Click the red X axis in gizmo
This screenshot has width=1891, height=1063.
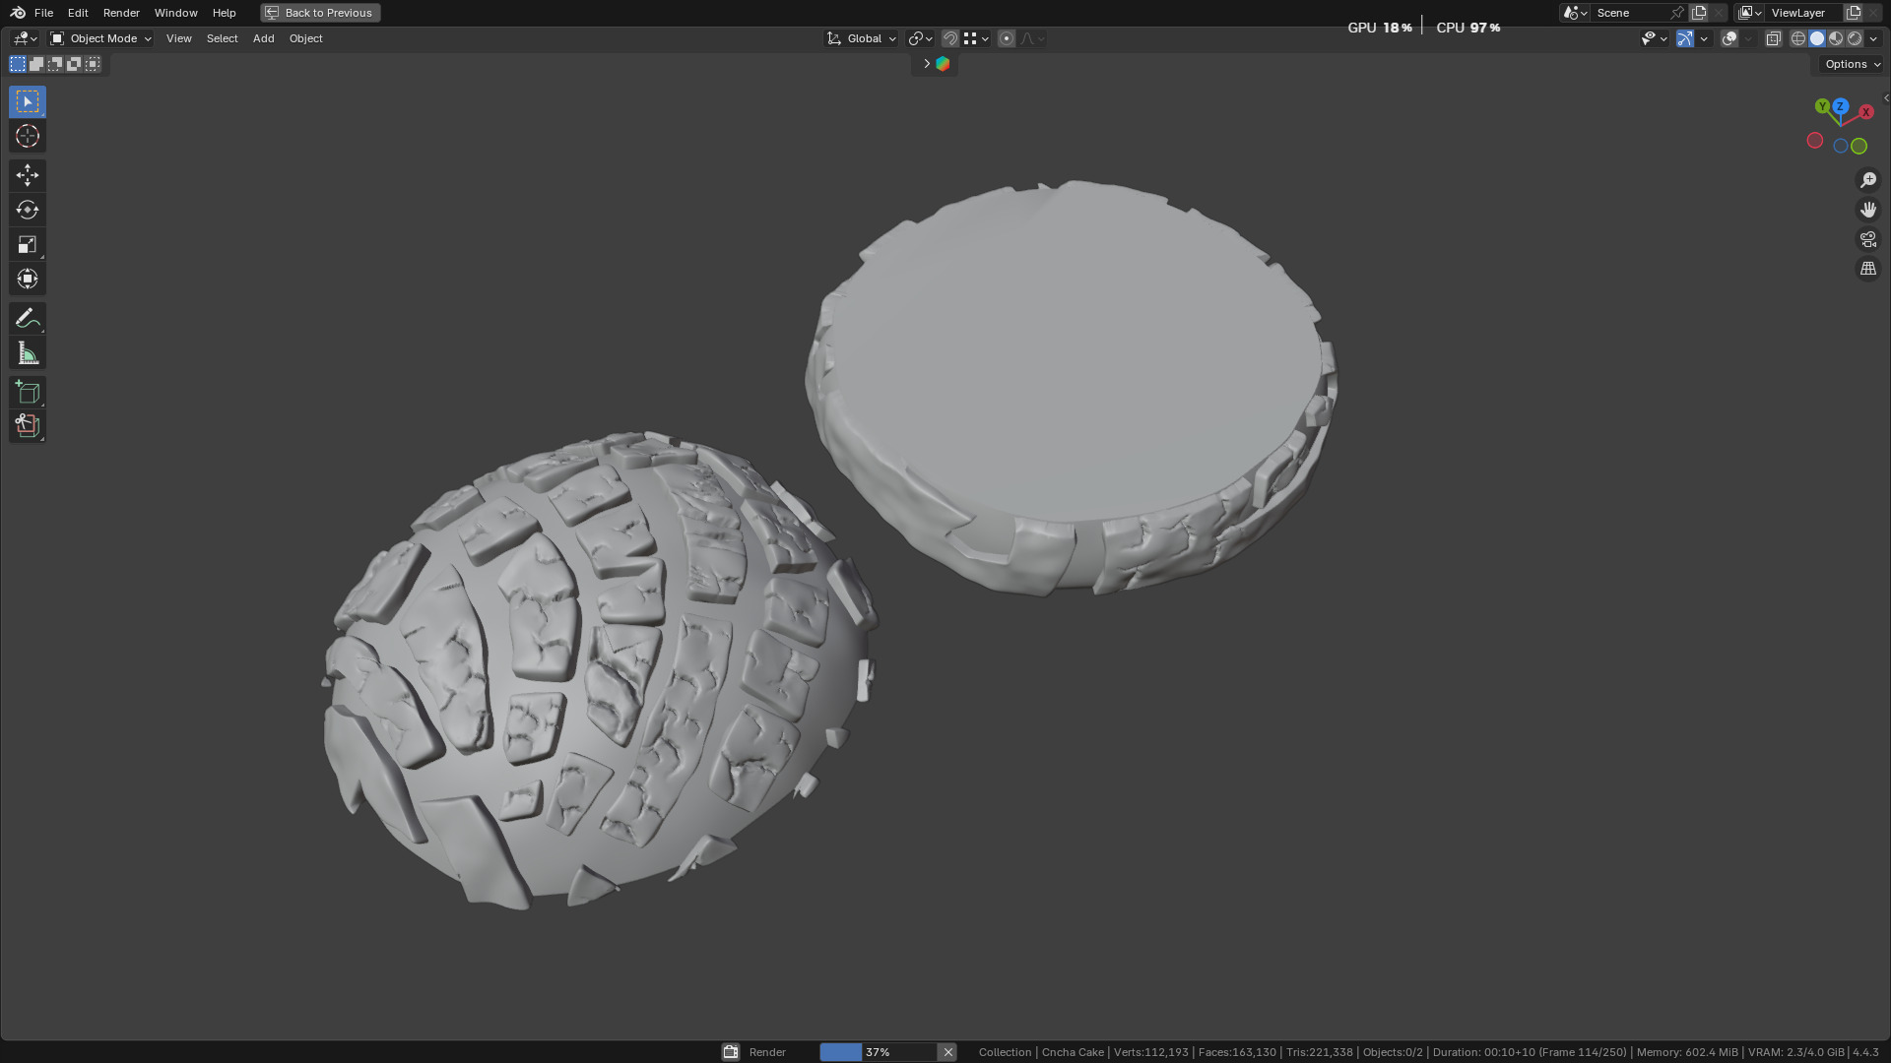(1865, 112)
